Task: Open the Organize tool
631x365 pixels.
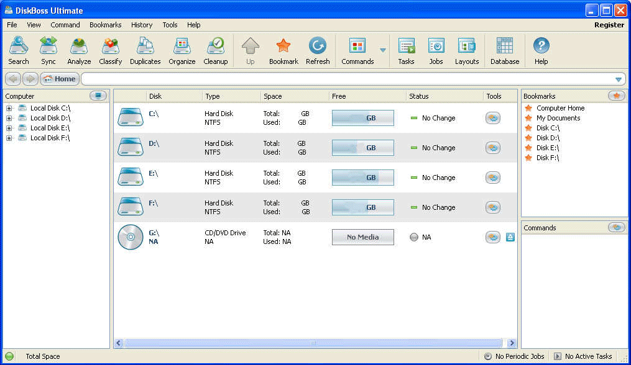Action: 182,51
